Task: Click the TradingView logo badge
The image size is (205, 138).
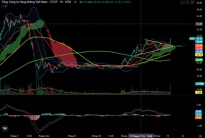Action: tap(5, 128)
